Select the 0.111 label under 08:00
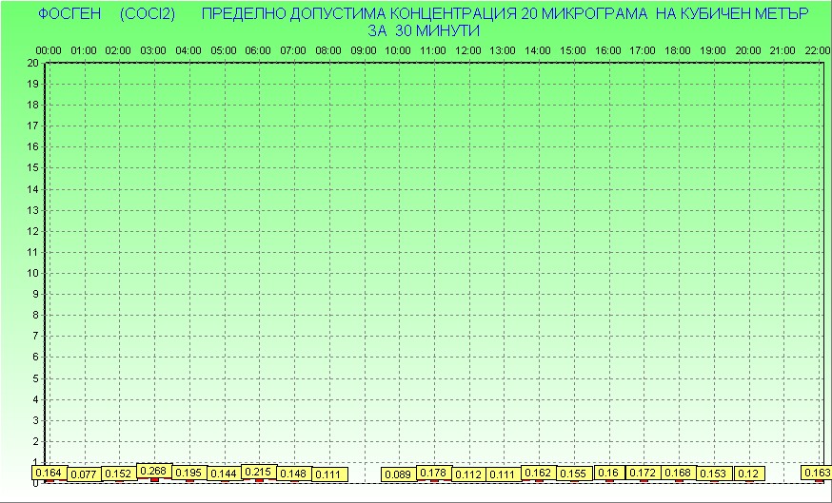Screen dimensions: 832x503 [329, 474]
